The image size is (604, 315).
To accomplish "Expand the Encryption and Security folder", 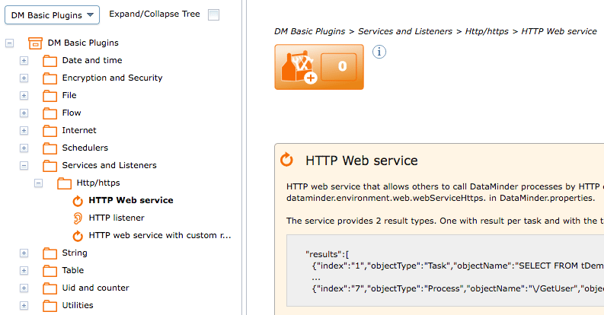I will pyautogui.click(x=24, y=78).
